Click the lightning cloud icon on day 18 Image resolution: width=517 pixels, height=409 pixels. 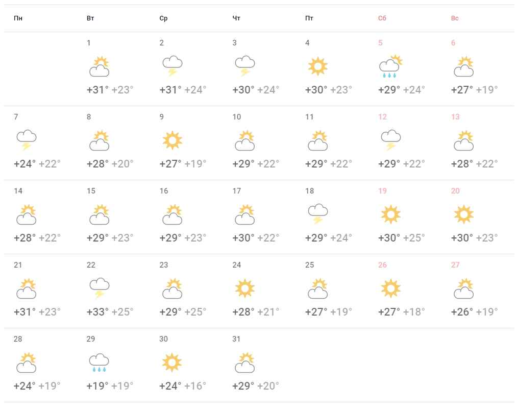click(318, 214)
